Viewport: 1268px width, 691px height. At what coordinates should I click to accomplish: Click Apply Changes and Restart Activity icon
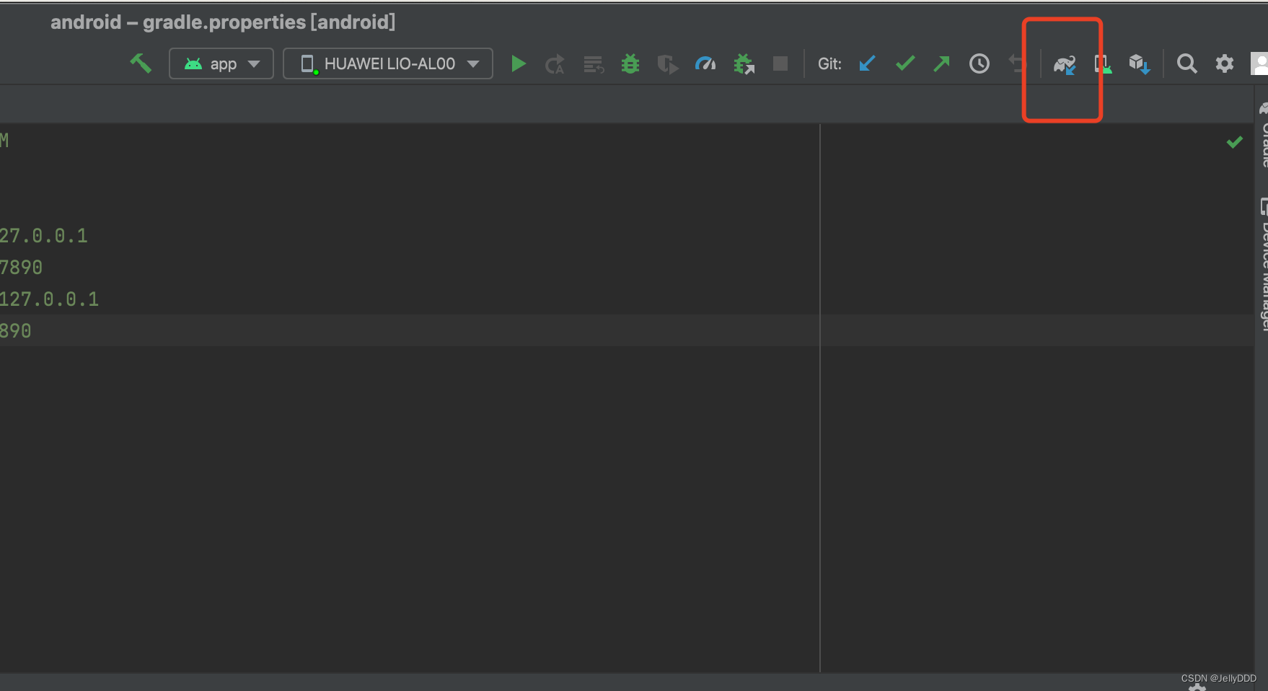click(555, 64)
